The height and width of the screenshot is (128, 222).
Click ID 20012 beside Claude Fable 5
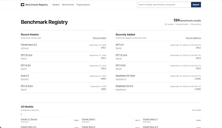coord(137,120)
